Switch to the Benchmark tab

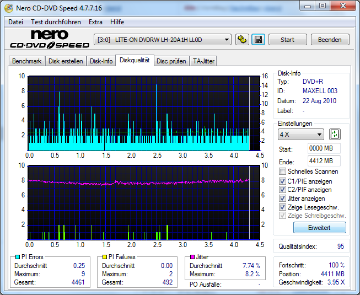click(26, 61)
